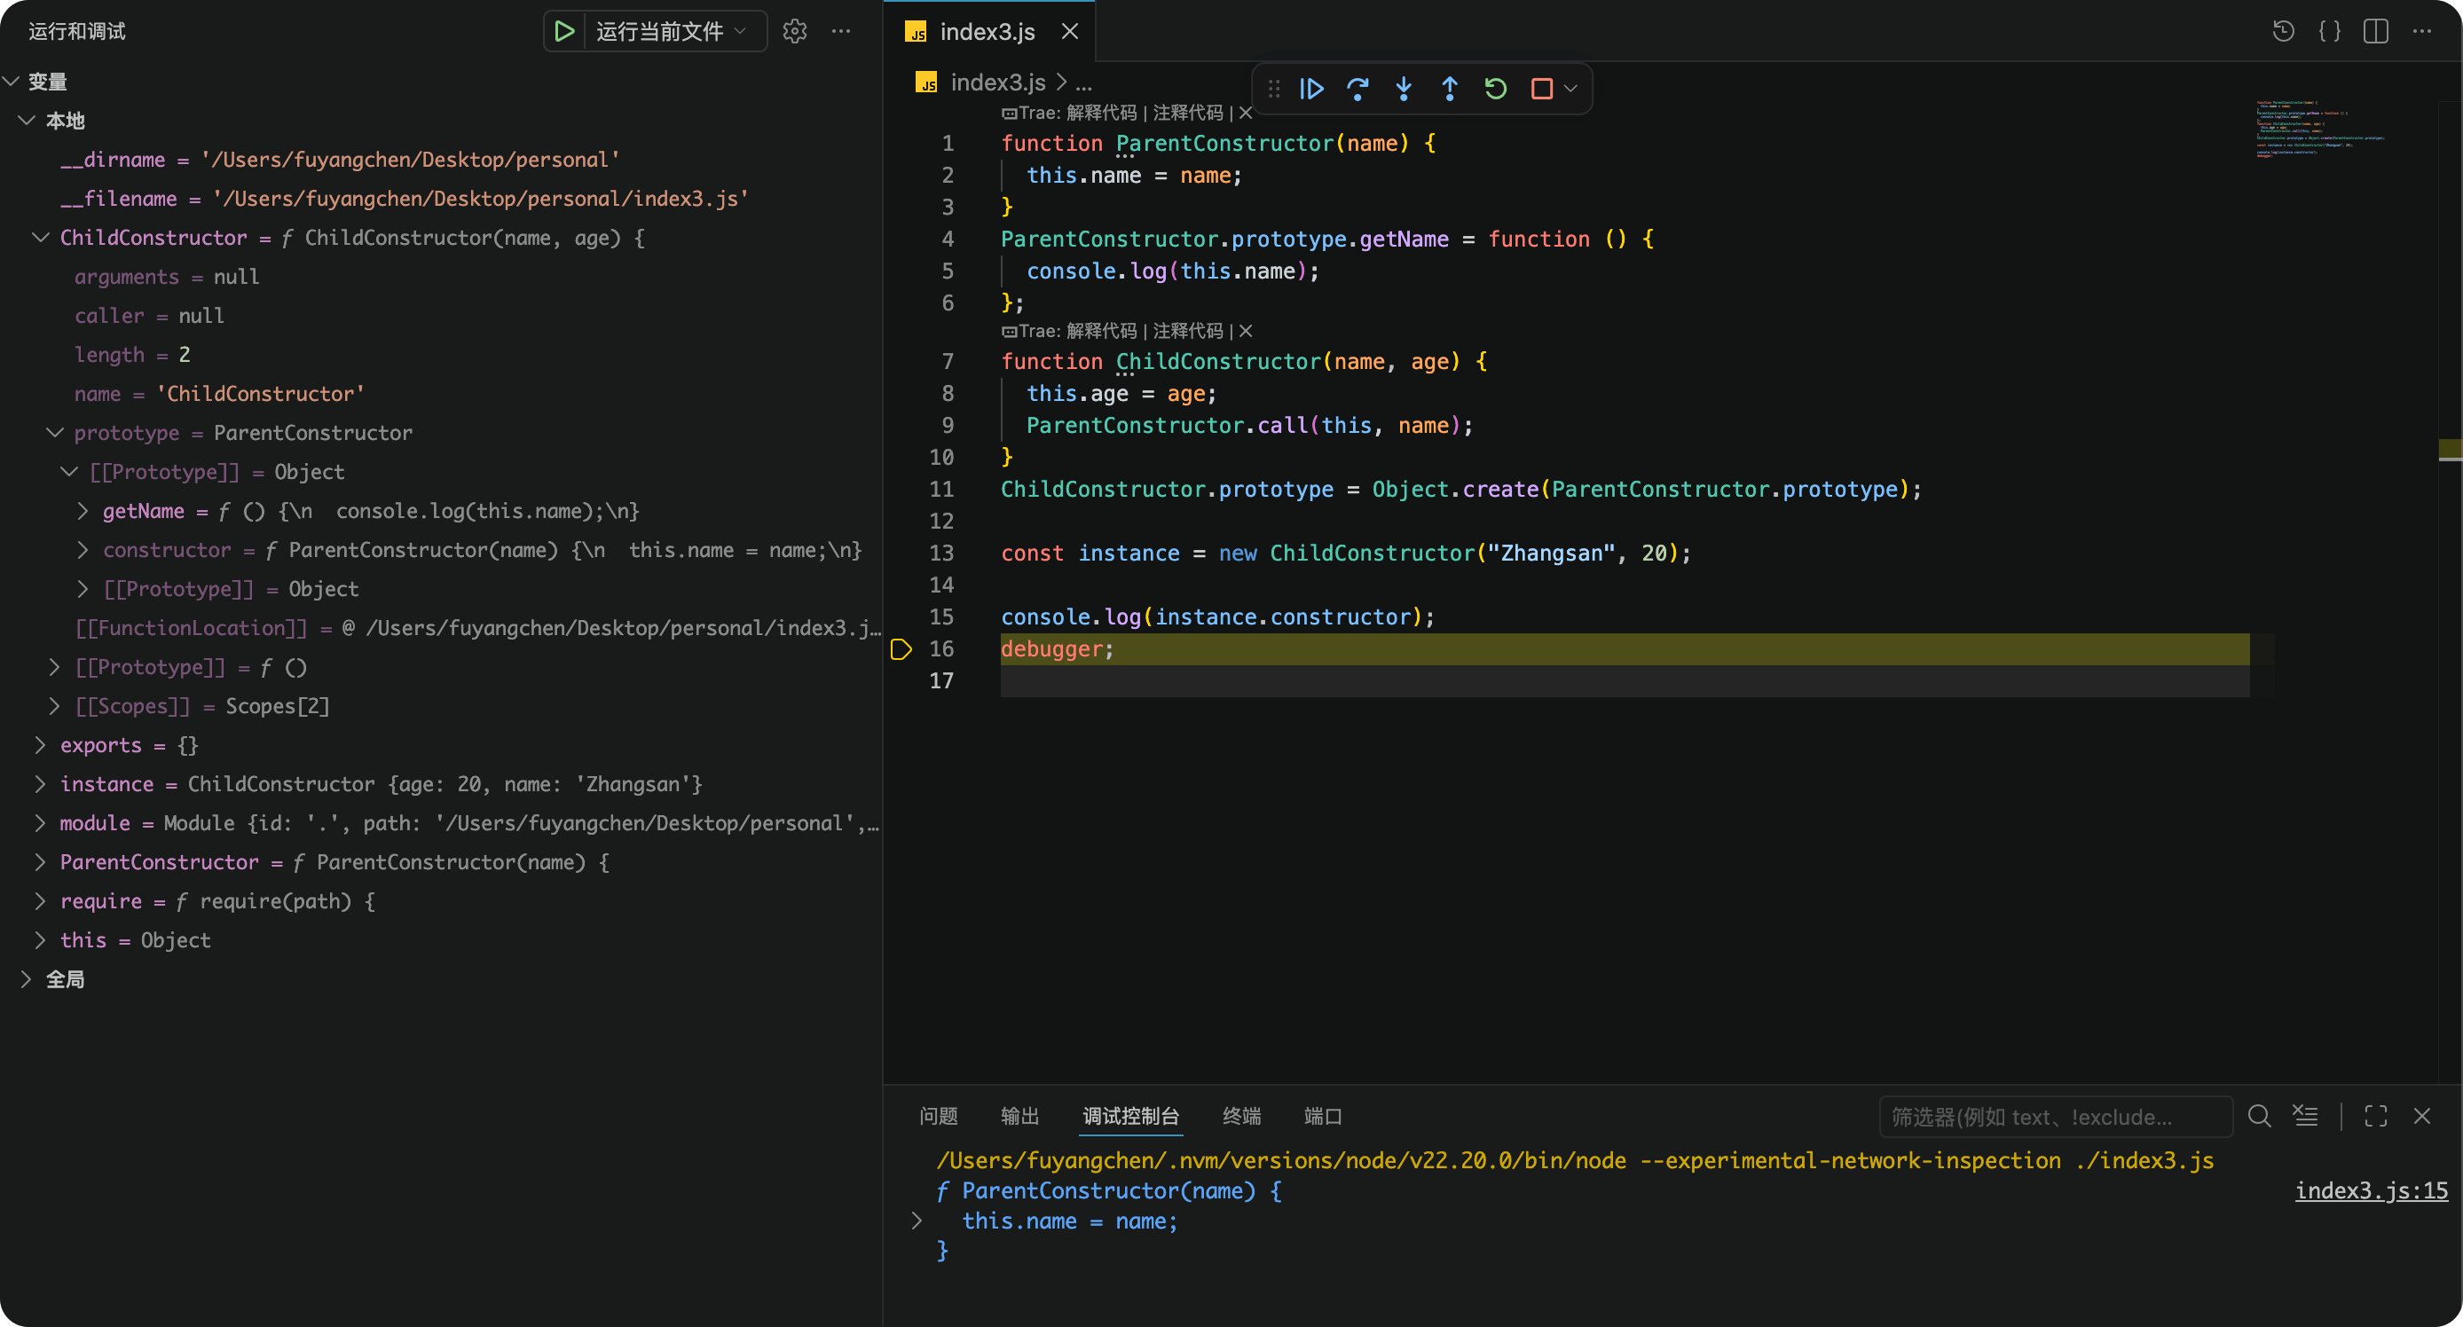Dismiss Trae hint above ChildConstructor function

tap(1245, 331)
